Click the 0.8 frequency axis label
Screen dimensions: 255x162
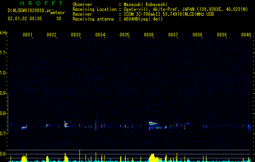3,113
